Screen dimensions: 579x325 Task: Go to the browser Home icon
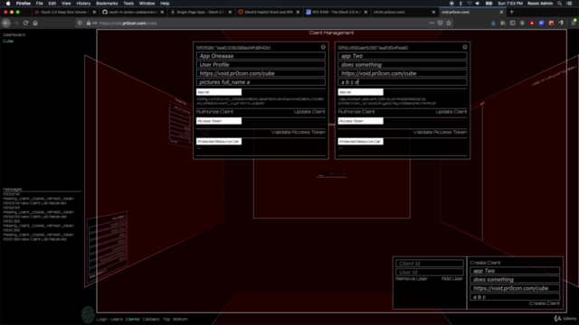[x=35, y=23]
